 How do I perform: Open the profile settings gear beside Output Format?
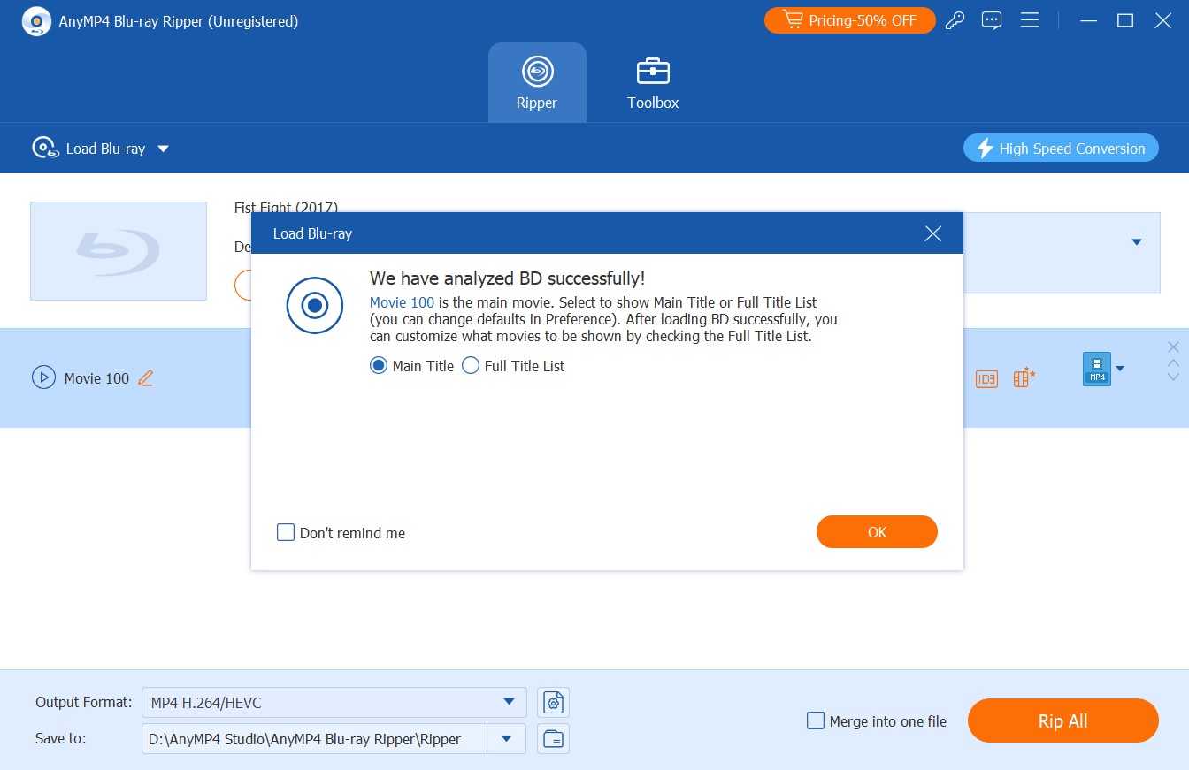553,701
